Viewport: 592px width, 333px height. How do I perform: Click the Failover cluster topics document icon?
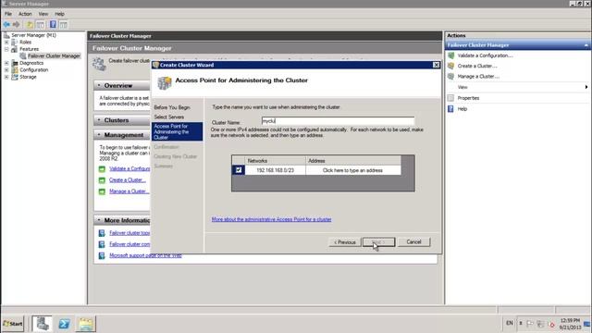tap(102, 233)
